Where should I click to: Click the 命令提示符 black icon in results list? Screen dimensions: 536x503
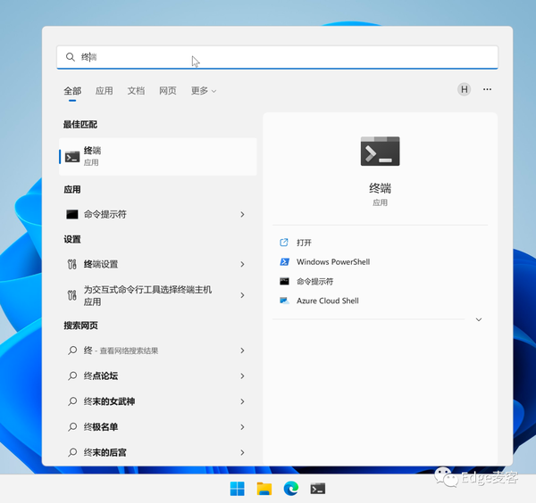(x=72, y=214)
